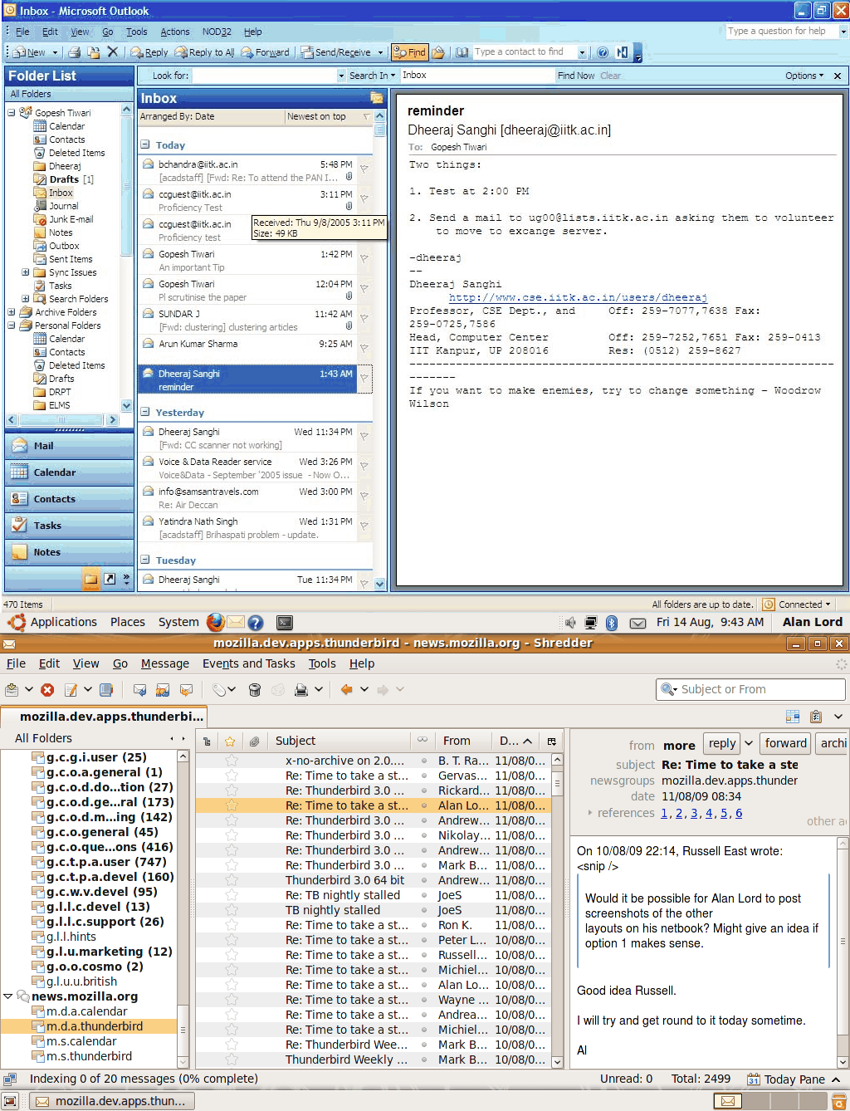Collapse the Today group in Outlook Inbox
Screen dimensions: 850x1111
click(x=145, y=144)
